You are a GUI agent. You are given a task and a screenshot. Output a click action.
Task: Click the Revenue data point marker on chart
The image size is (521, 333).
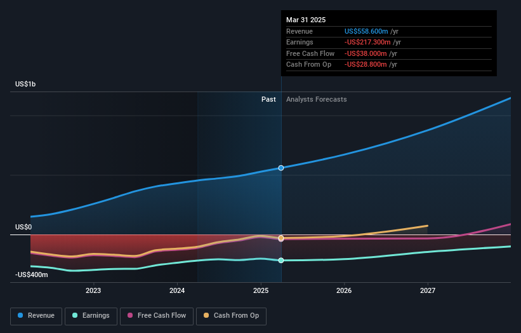281,168
